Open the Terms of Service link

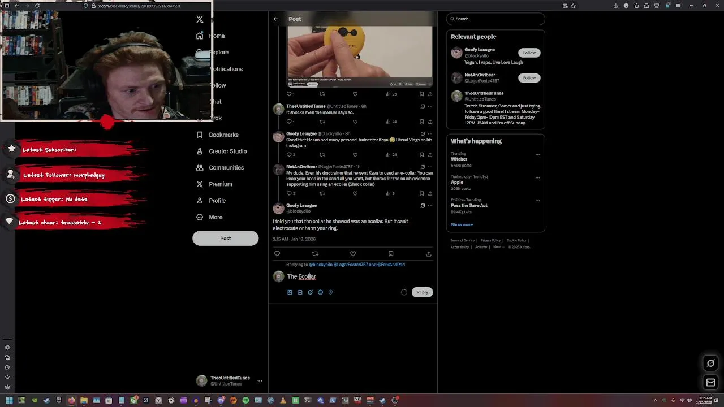pos(463,240)
